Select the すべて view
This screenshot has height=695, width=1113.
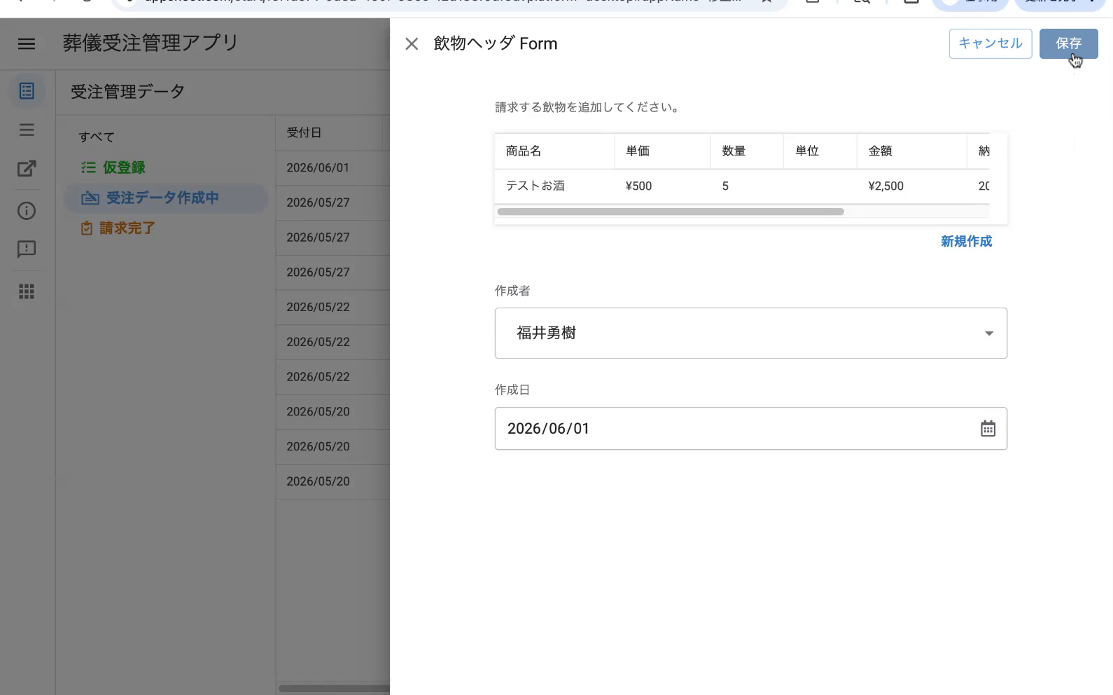(97, 137)
